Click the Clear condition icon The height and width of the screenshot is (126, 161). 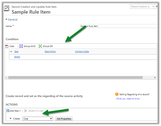click(7, 46)
